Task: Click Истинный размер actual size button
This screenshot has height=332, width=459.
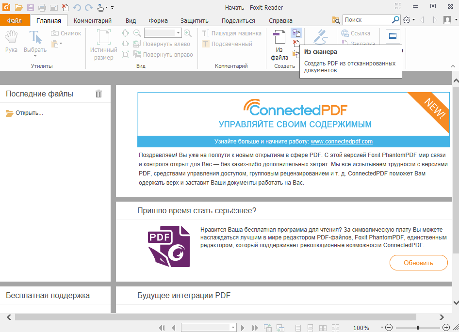Action: pyautogui.click(x=104, y=45)
